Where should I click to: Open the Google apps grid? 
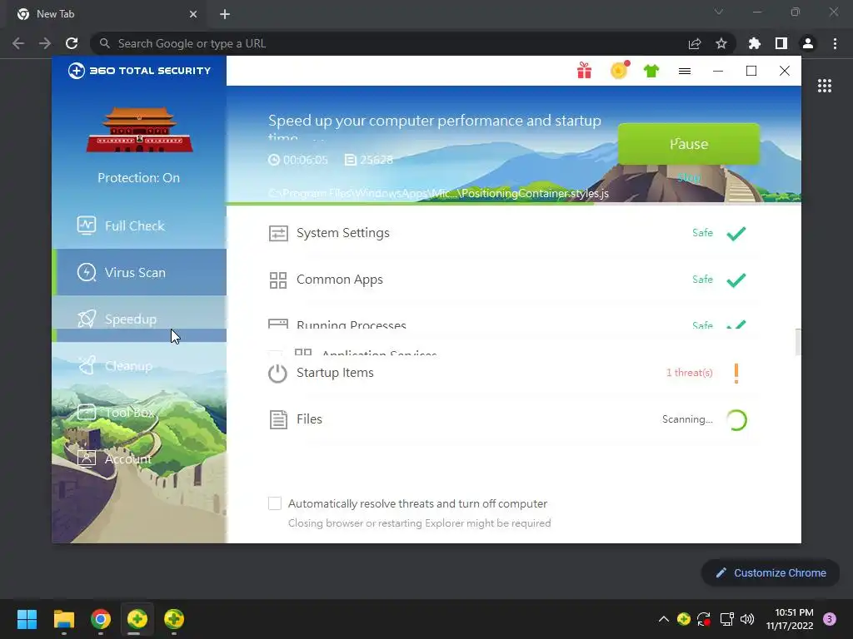tap(825, 86)
